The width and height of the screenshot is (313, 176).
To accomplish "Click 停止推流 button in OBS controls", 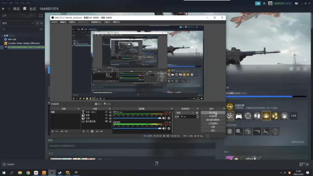I will pos(213,113).
